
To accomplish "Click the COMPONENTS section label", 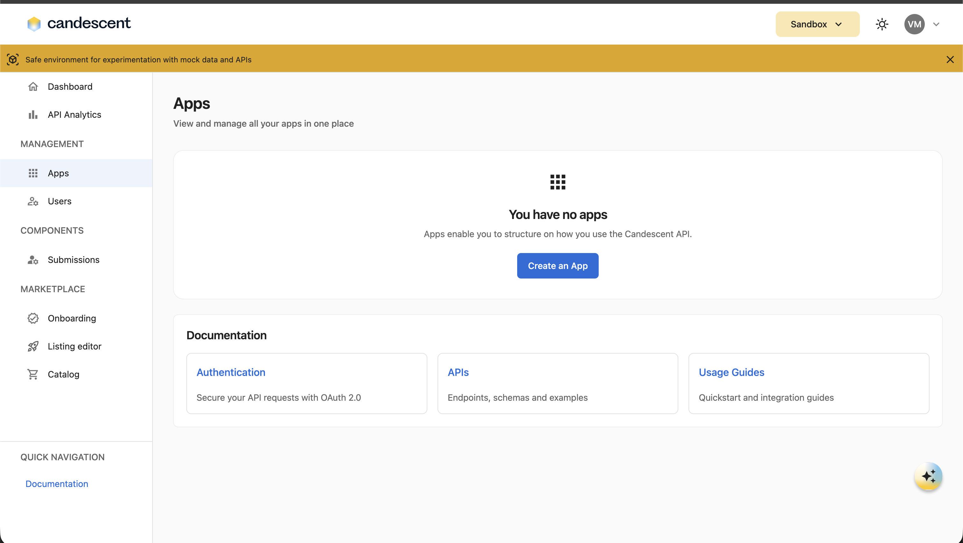I will coord(52,230).
